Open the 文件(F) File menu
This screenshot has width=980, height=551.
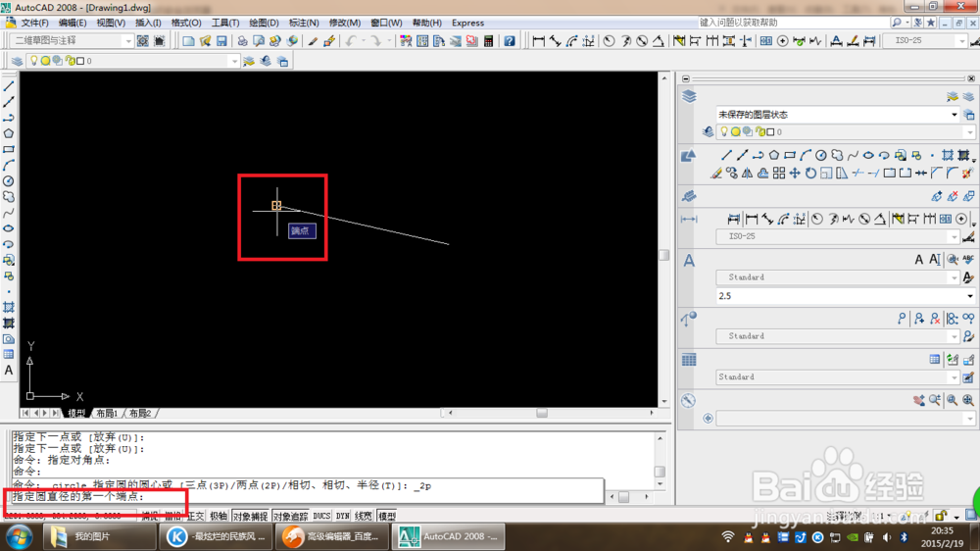click(x=34, y=23)
